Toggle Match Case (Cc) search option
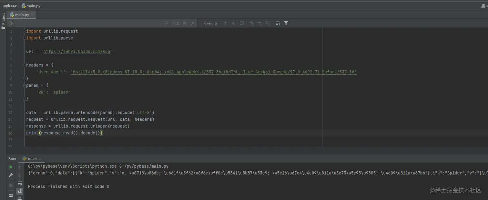 (177, 23)
